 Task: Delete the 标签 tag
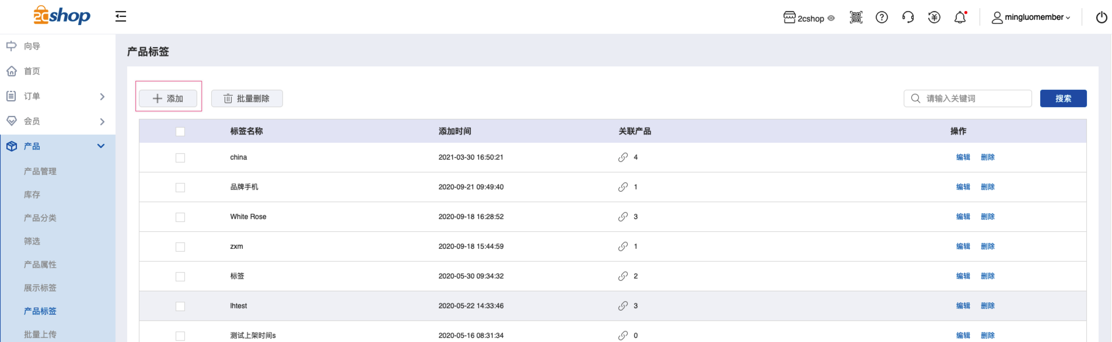click(988, 276)
